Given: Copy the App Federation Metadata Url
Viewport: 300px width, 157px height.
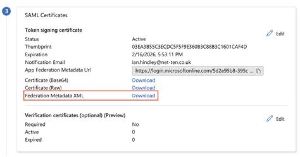Looking at the screenshot, I should click(x=258, y=71).
